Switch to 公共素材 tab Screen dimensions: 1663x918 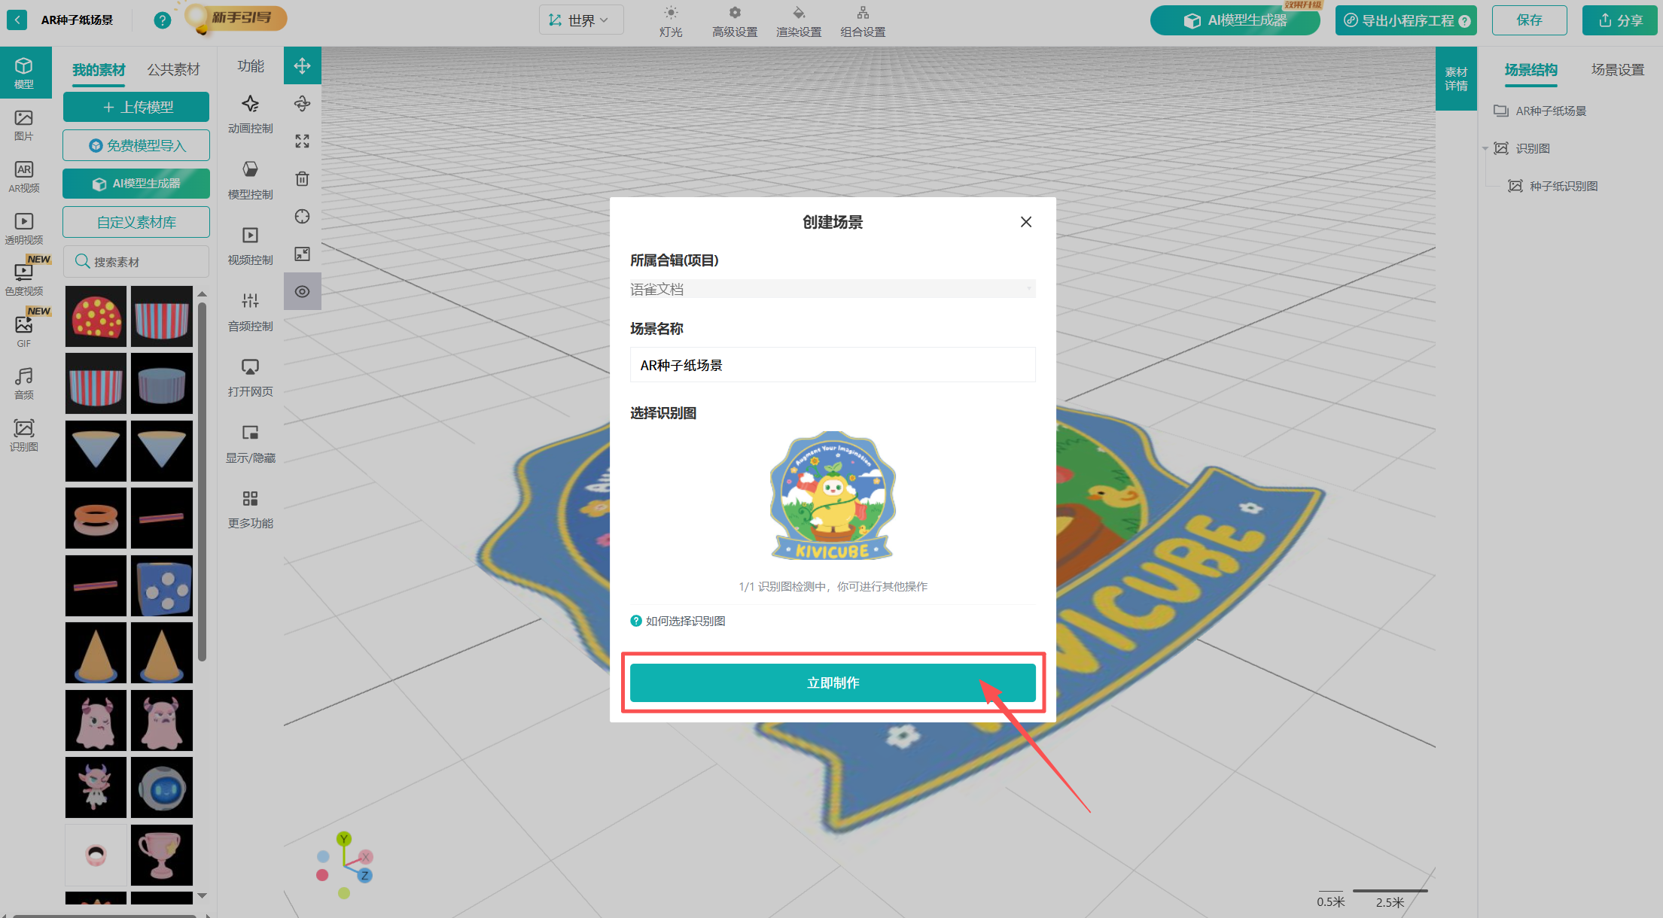[x=173, y=70]
